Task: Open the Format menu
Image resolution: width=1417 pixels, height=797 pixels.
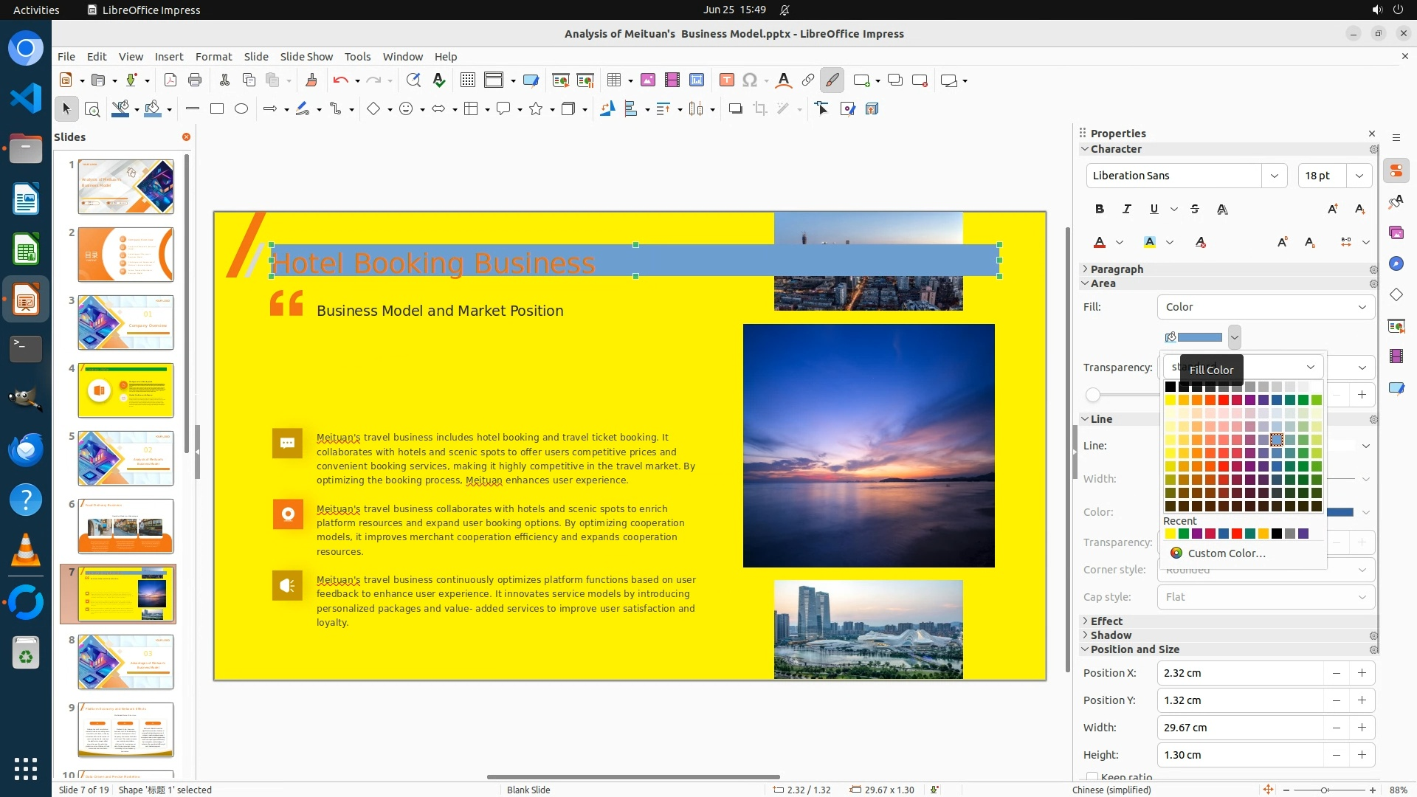Action: pyautogui.click(x=213, y=57)
